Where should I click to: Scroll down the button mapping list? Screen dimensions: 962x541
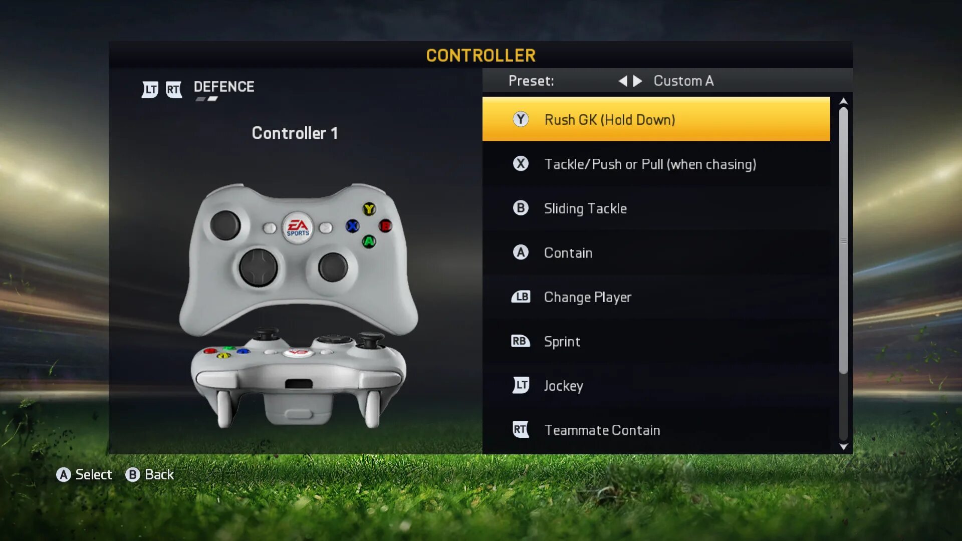point(844,446)
